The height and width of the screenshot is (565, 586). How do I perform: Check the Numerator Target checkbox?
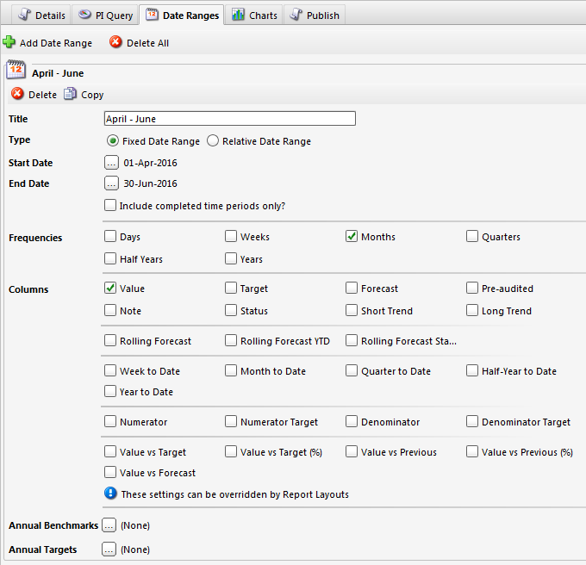231,421
